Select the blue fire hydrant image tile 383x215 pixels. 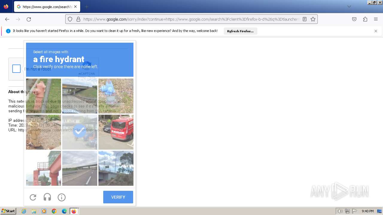(x=116, y=96)
